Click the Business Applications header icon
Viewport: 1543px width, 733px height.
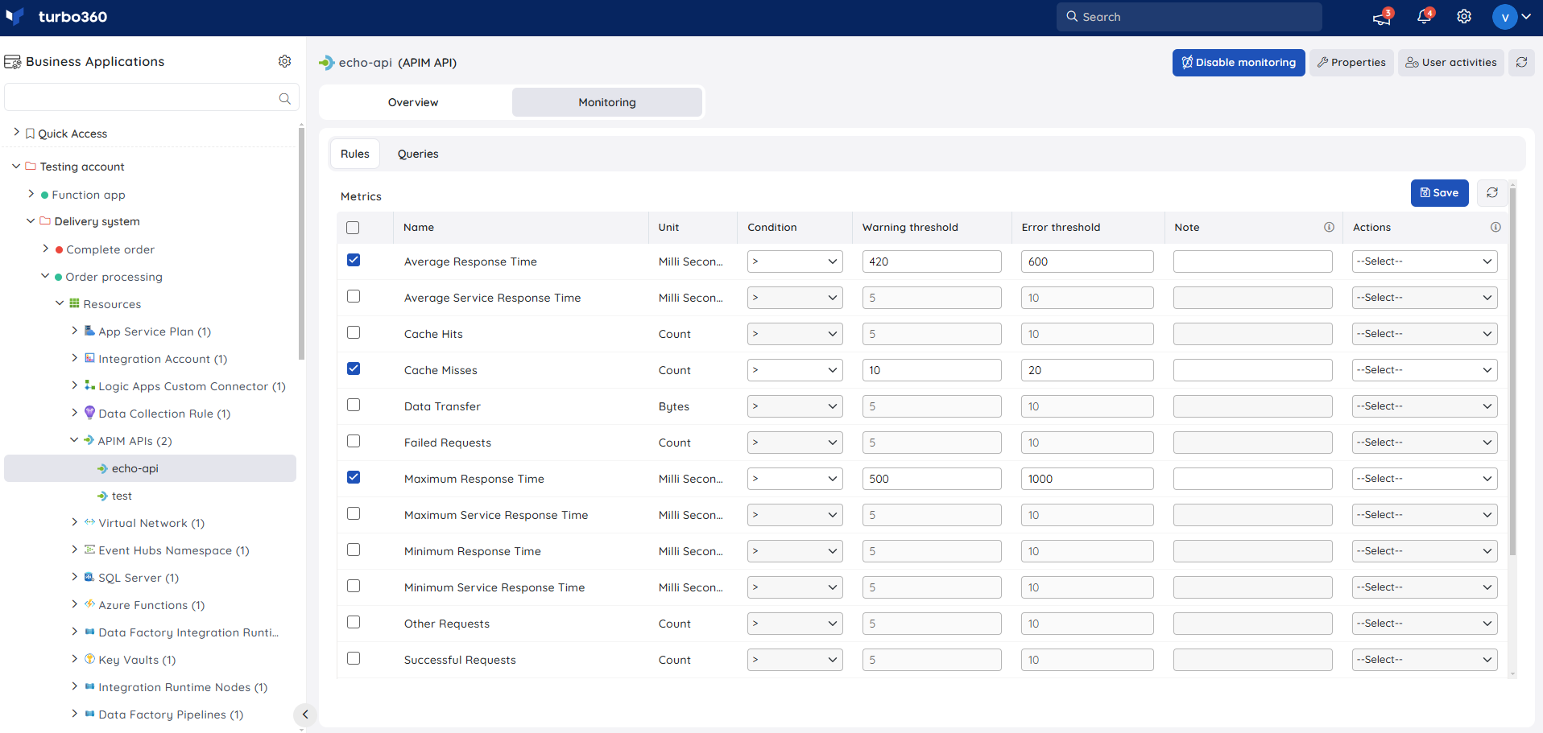click(x=13, y=62)
